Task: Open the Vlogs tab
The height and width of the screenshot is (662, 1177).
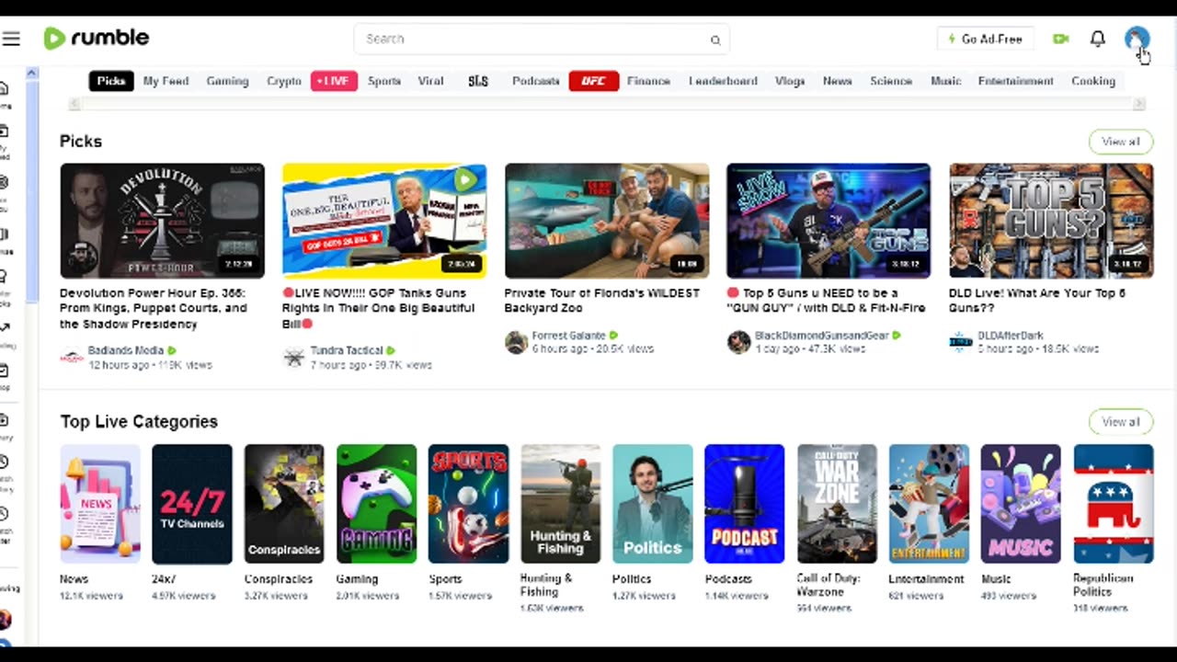Action: pos(790,81)
